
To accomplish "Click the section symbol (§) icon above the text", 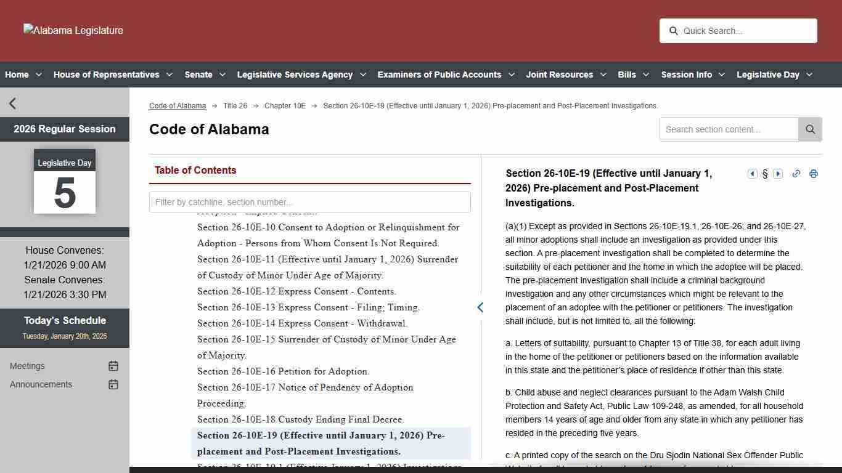I will 765,174.
